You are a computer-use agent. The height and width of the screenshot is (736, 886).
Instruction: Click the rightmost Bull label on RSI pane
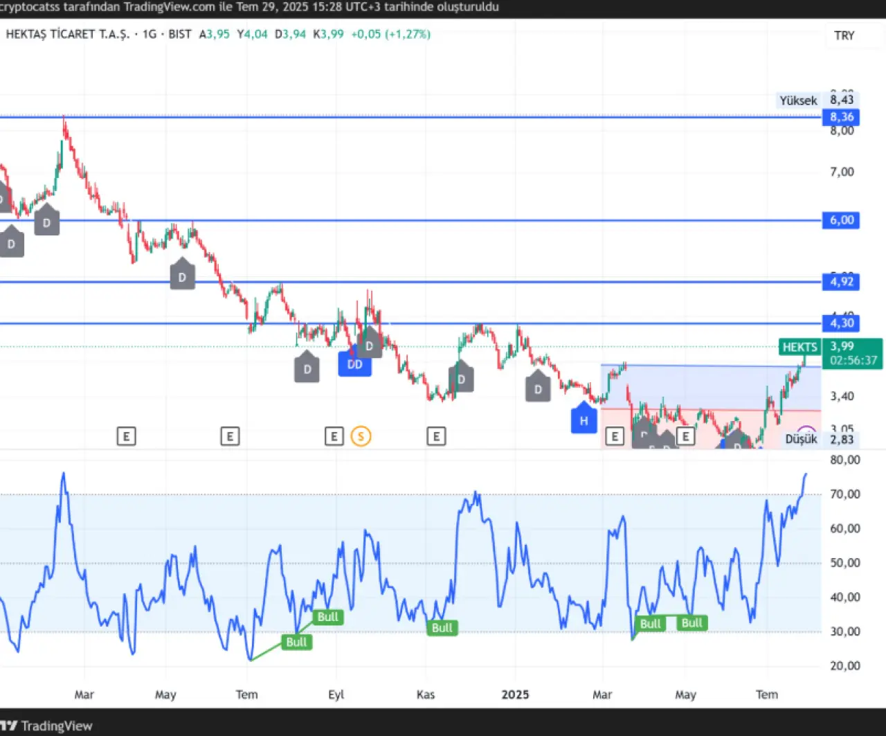coord(691,623)
